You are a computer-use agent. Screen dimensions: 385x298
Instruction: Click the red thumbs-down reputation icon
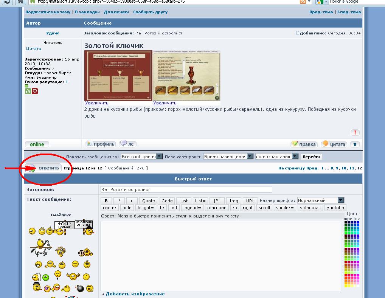pos(35,91)
